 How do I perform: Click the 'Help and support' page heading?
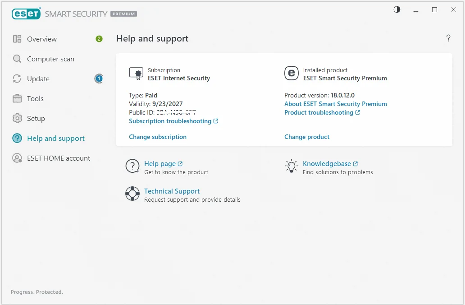click(152, 39)
